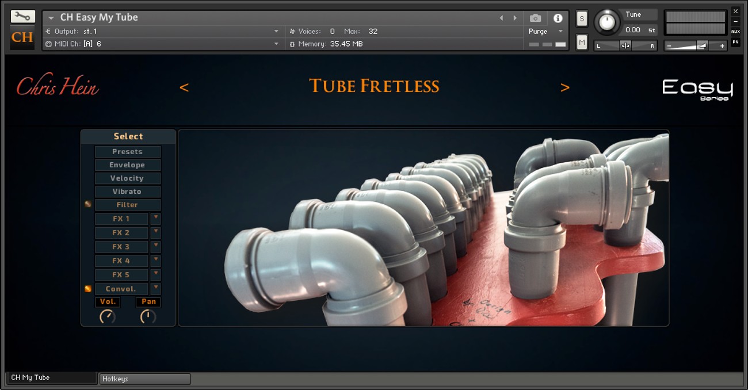Image resolution: width=748 pixels, height=390 pixels.
Task: Open the Filter page
Action: (x=128, y=205)
